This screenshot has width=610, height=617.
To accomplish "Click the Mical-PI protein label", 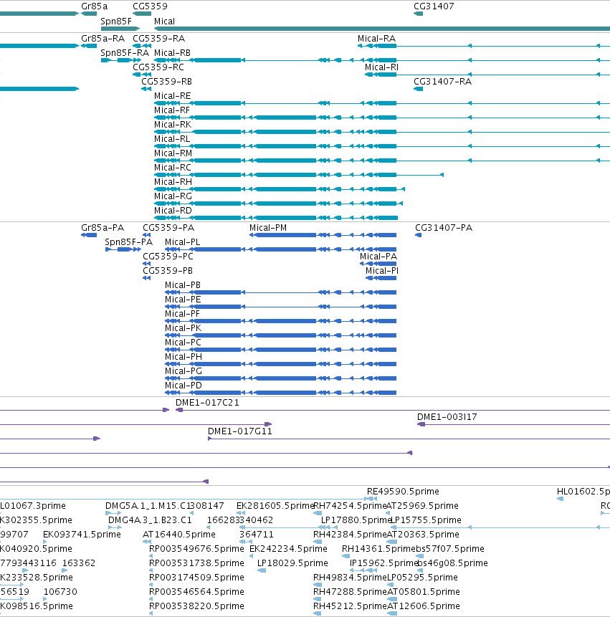I will [x=382, y=271].
